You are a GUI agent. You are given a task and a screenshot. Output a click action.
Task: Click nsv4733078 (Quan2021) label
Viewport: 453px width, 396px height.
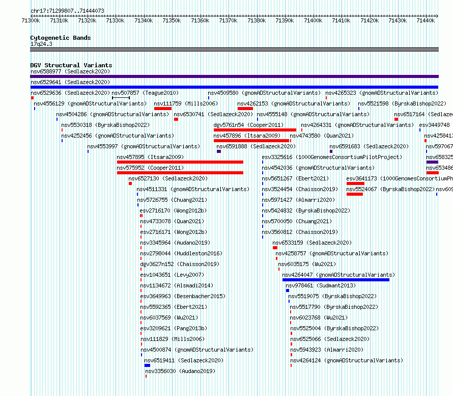(172, 221)
